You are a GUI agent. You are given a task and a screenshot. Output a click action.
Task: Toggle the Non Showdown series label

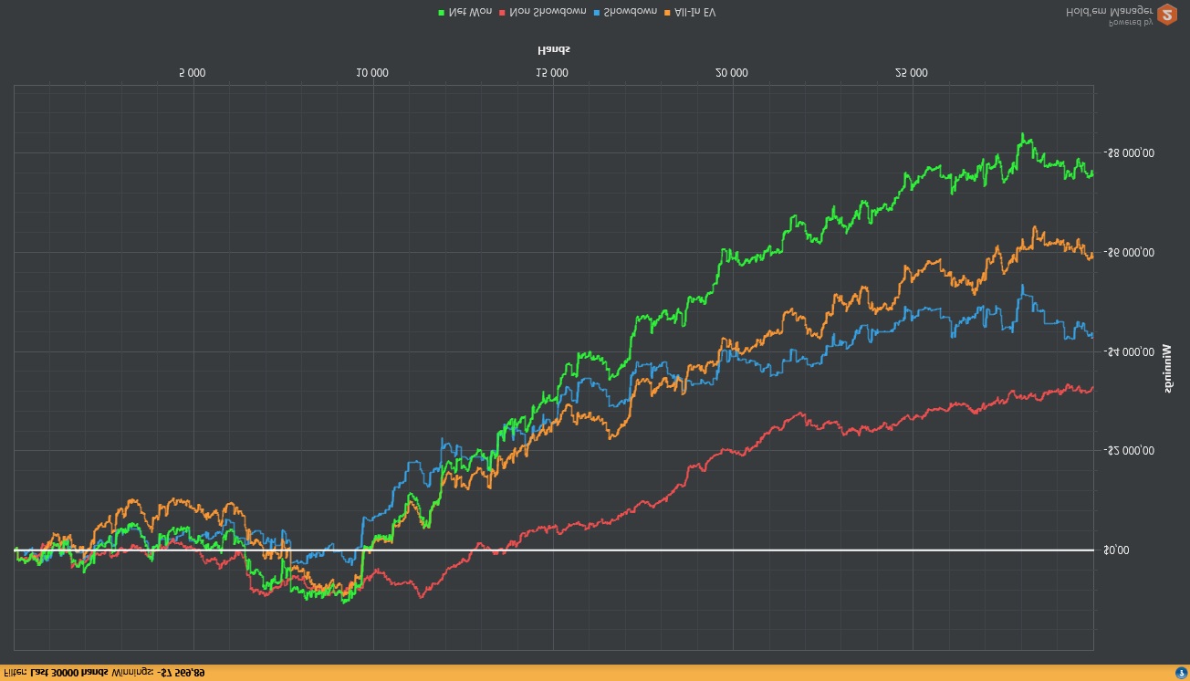(x=546, y=13)
